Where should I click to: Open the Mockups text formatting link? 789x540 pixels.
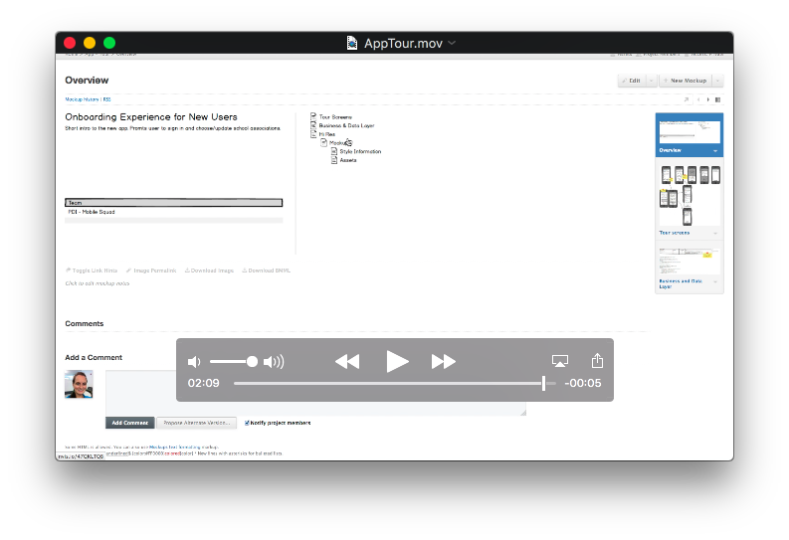point(174,447)
